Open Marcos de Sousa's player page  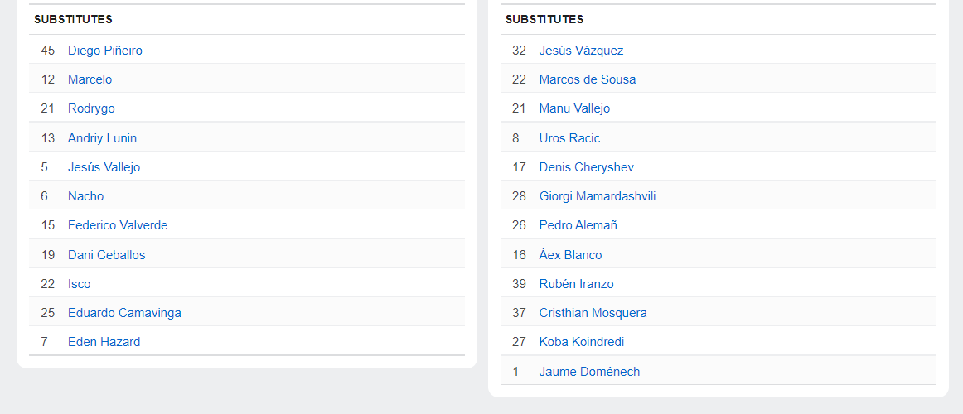[x=588, y=79]
